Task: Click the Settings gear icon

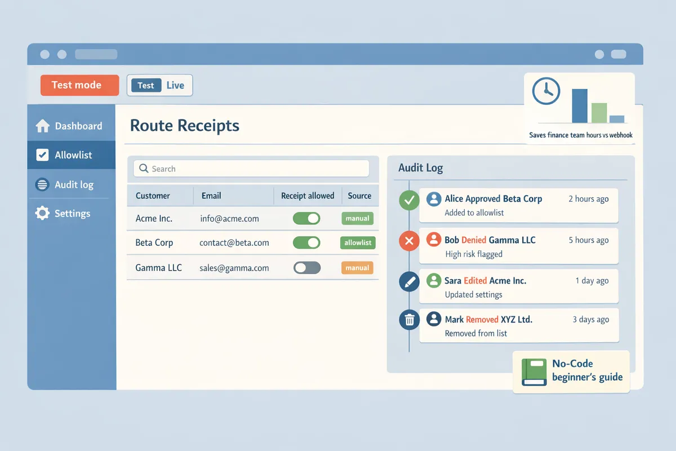Action: coord(42,213)
